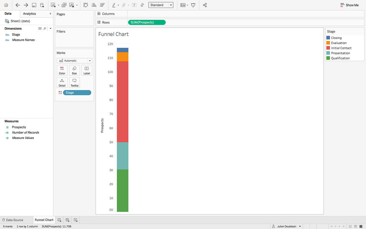Open the Color mark properties
Image resolution: width=366 pixels, height=229 pixels.
62,70
